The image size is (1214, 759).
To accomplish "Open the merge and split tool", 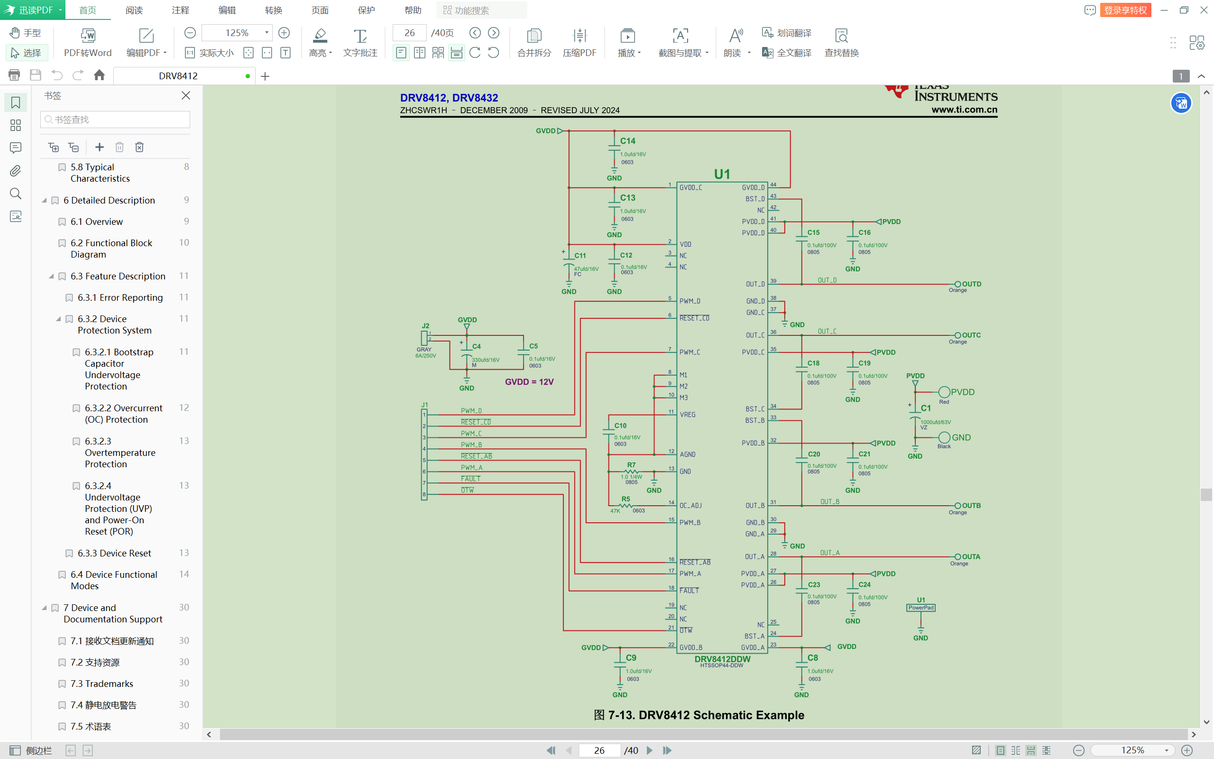I will click(534, 36).
